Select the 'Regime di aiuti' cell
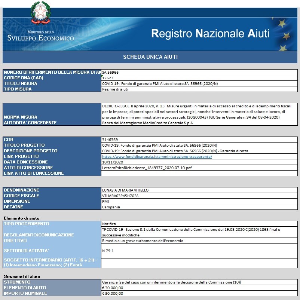The width and height of the screenshot is (300, 300). point(199,89)
